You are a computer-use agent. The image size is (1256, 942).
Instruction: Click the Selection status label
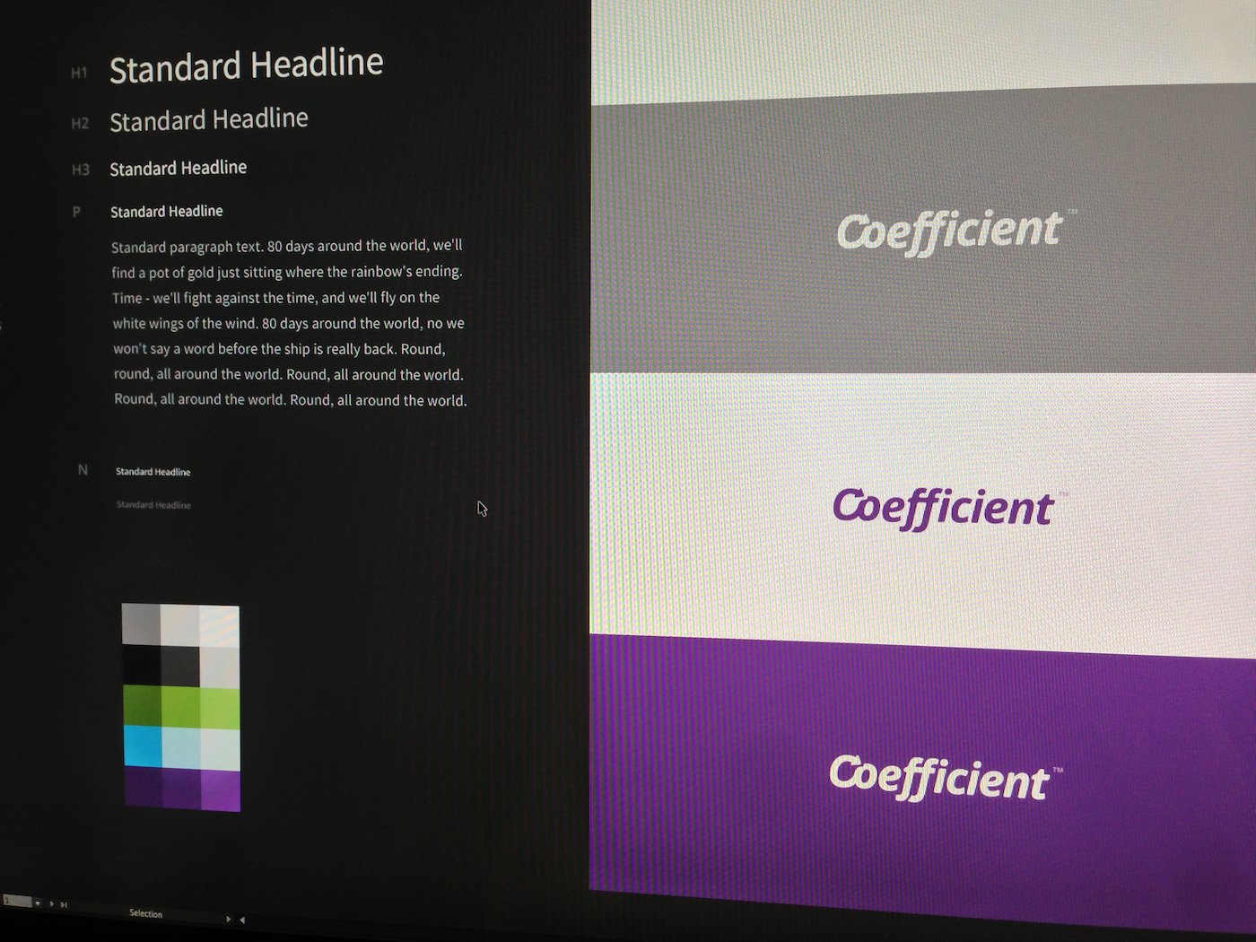coord(145,913)
